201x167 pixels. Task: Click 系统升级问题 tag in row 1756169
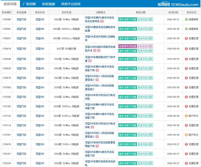click(x=145, y=163)
